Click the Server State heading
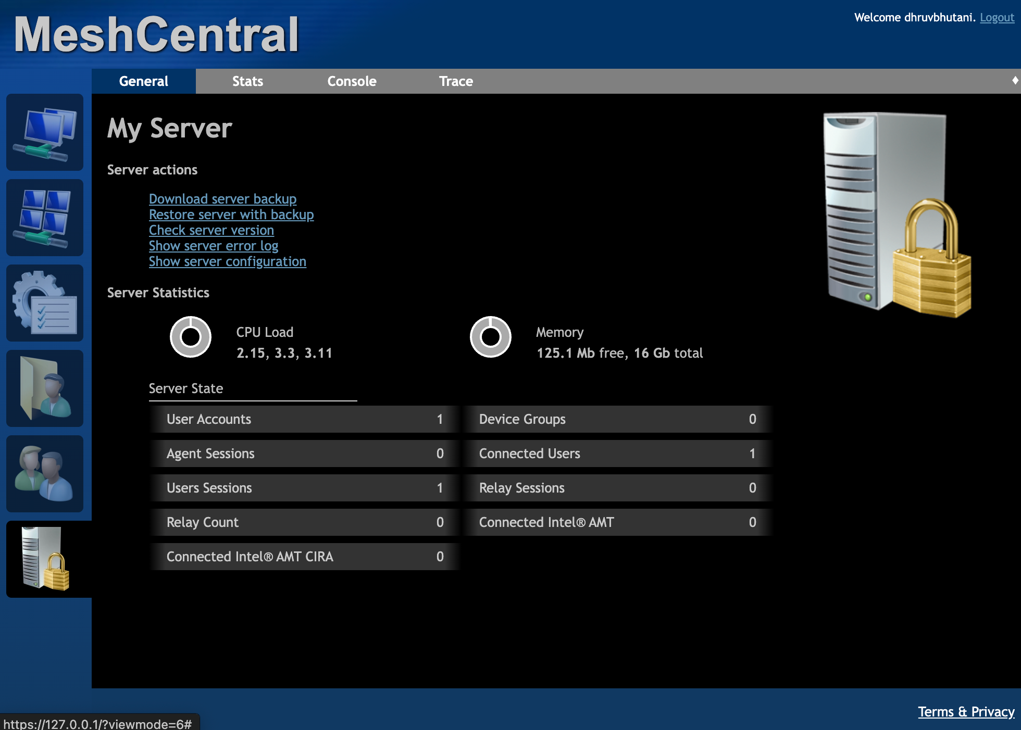Viewport: 1021px width, 730px height. (186, 388)
